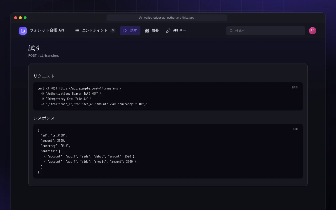Open the エンドポイント tab
Viewport: 336px width, 210px height.
pos(95,31)
